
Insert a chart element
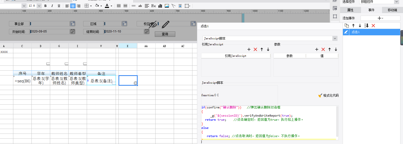[160, 6]
